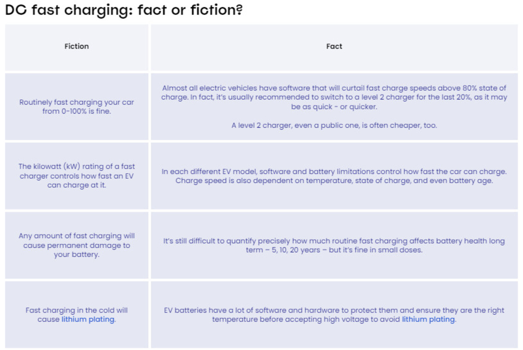Click the 'still difficult to quantify precisely' fact cell

click(x=334, y=245)
